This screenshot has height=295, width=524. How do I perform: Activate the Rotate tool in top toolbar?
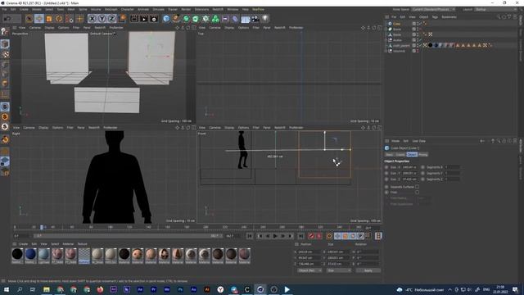tap(59, 19)
